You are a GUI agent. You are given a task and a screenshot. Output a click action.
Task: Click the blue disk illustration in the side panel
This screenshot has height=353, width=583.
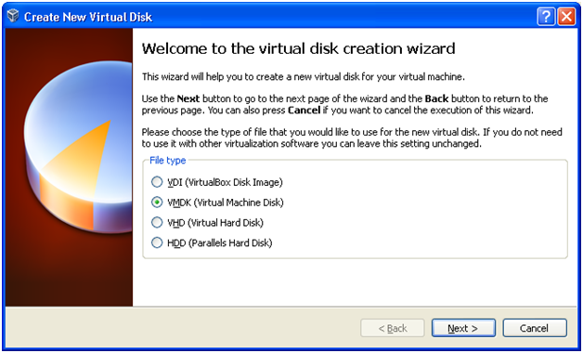[78, 147]
